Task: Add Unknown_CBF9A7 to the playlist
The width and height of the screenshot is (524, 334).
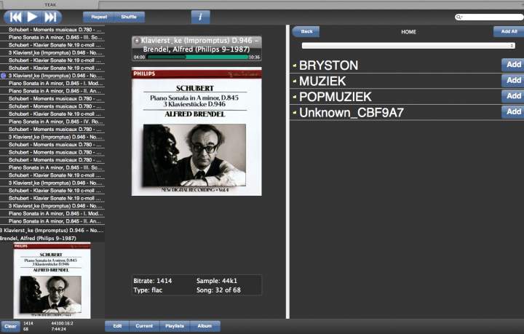Action: (x=513, y=112)
